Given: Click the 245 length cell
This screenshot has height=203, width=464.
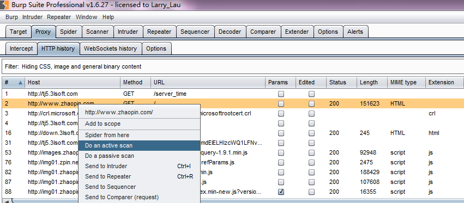Looking at the screenshot, I should tap(365, 133).
